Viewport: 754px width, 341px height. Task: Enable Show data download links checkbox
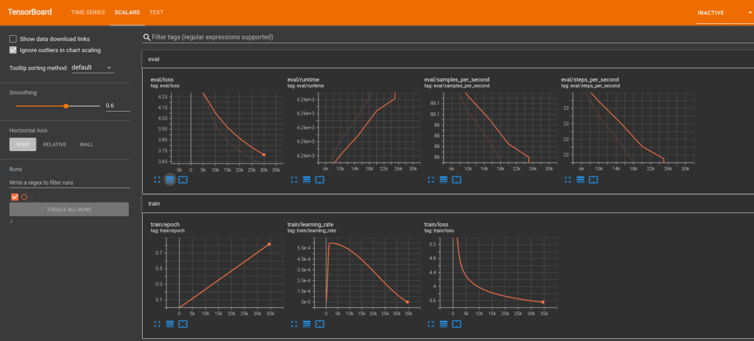13,39
